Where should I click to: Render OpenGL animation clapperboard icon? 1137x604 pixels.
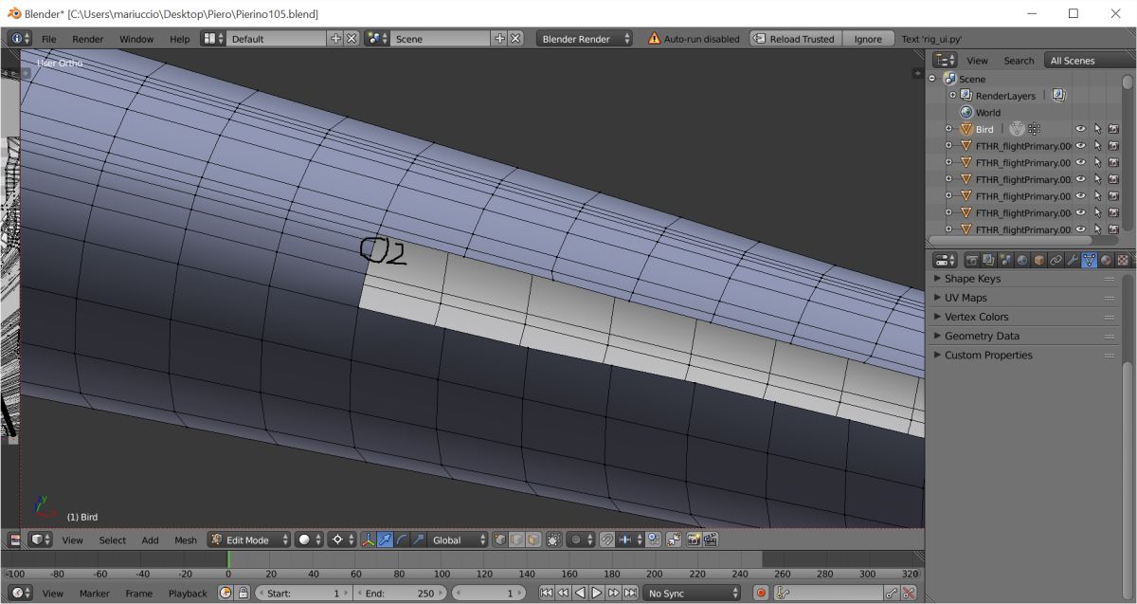(x=711, y=540)
